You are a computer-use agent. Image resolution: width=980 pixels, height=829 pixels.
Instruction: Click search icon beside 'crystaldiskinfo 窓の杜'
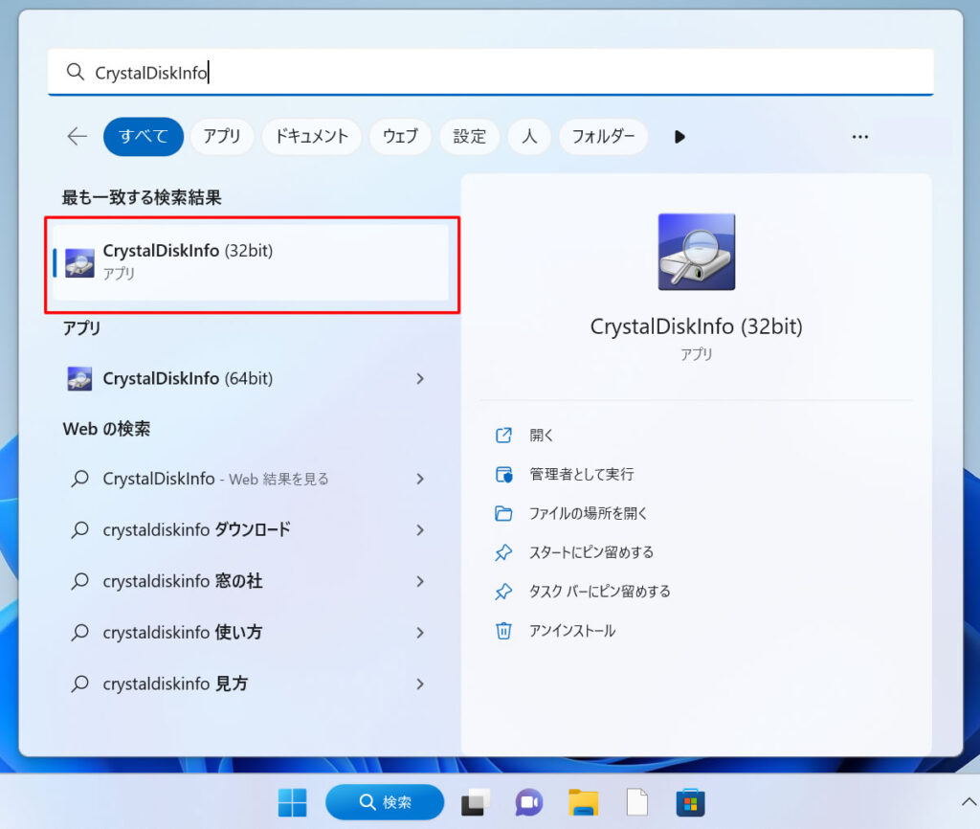point(80,581)
